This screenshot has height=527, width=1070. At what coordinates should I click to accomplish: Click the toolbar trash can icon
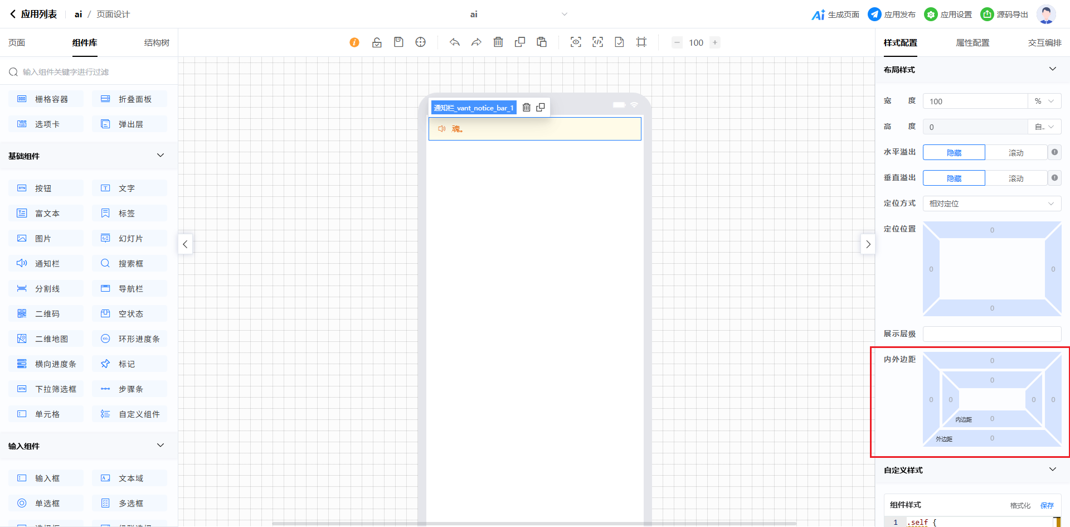[498, 42]
